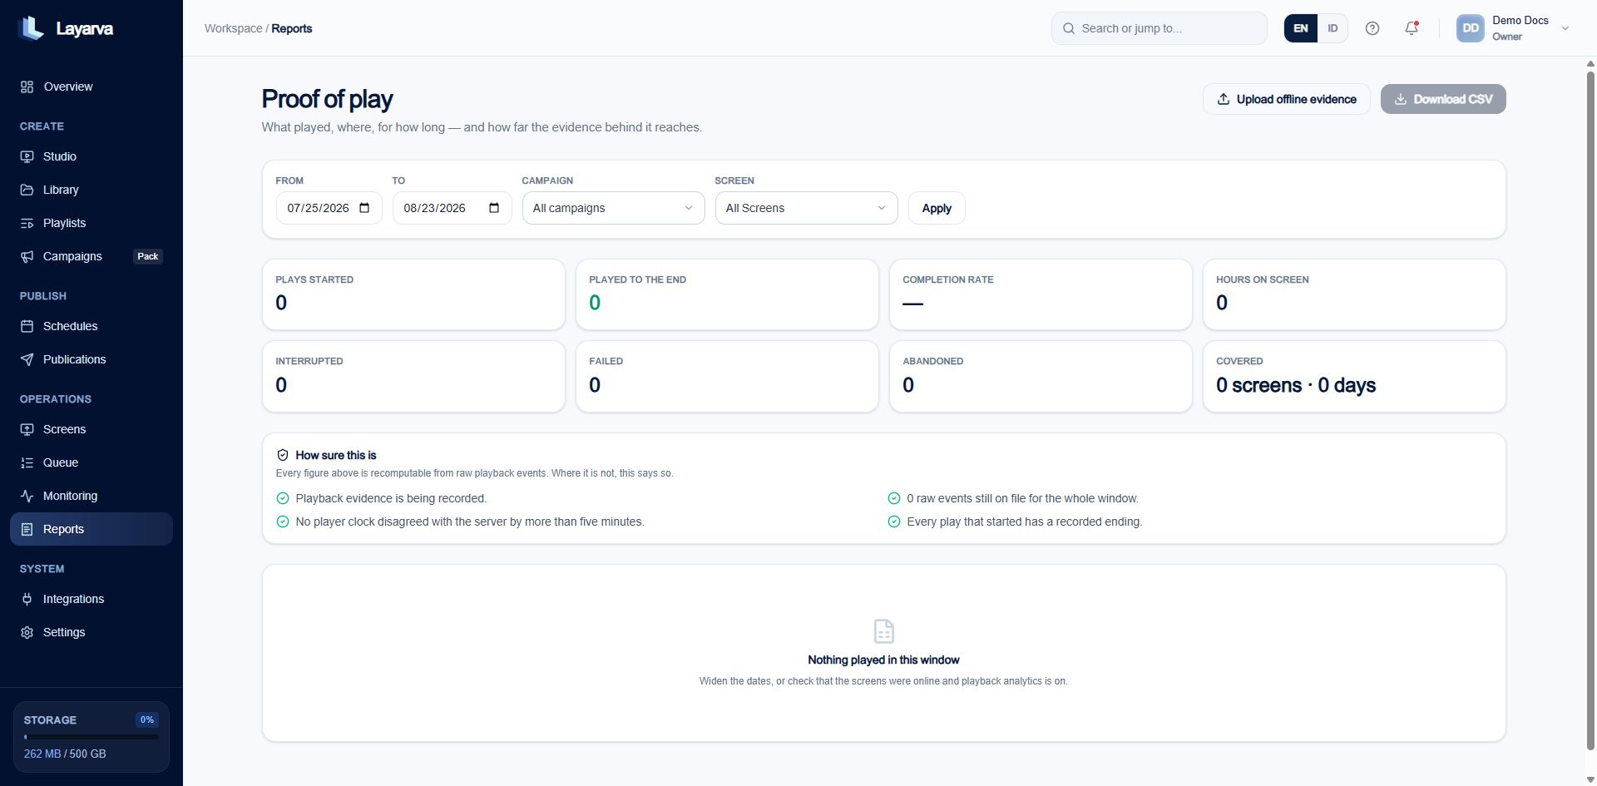Click the check icon beside Playback evidence is being recorded
Screen dimensions: 1597x786
coord(283,498)
